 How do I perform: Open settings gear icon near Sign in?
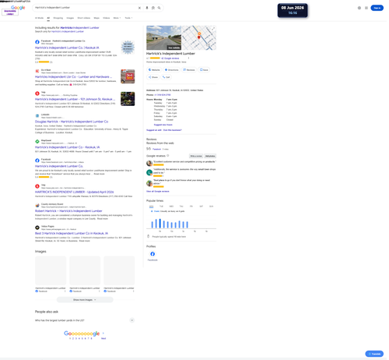coord(359,8)
